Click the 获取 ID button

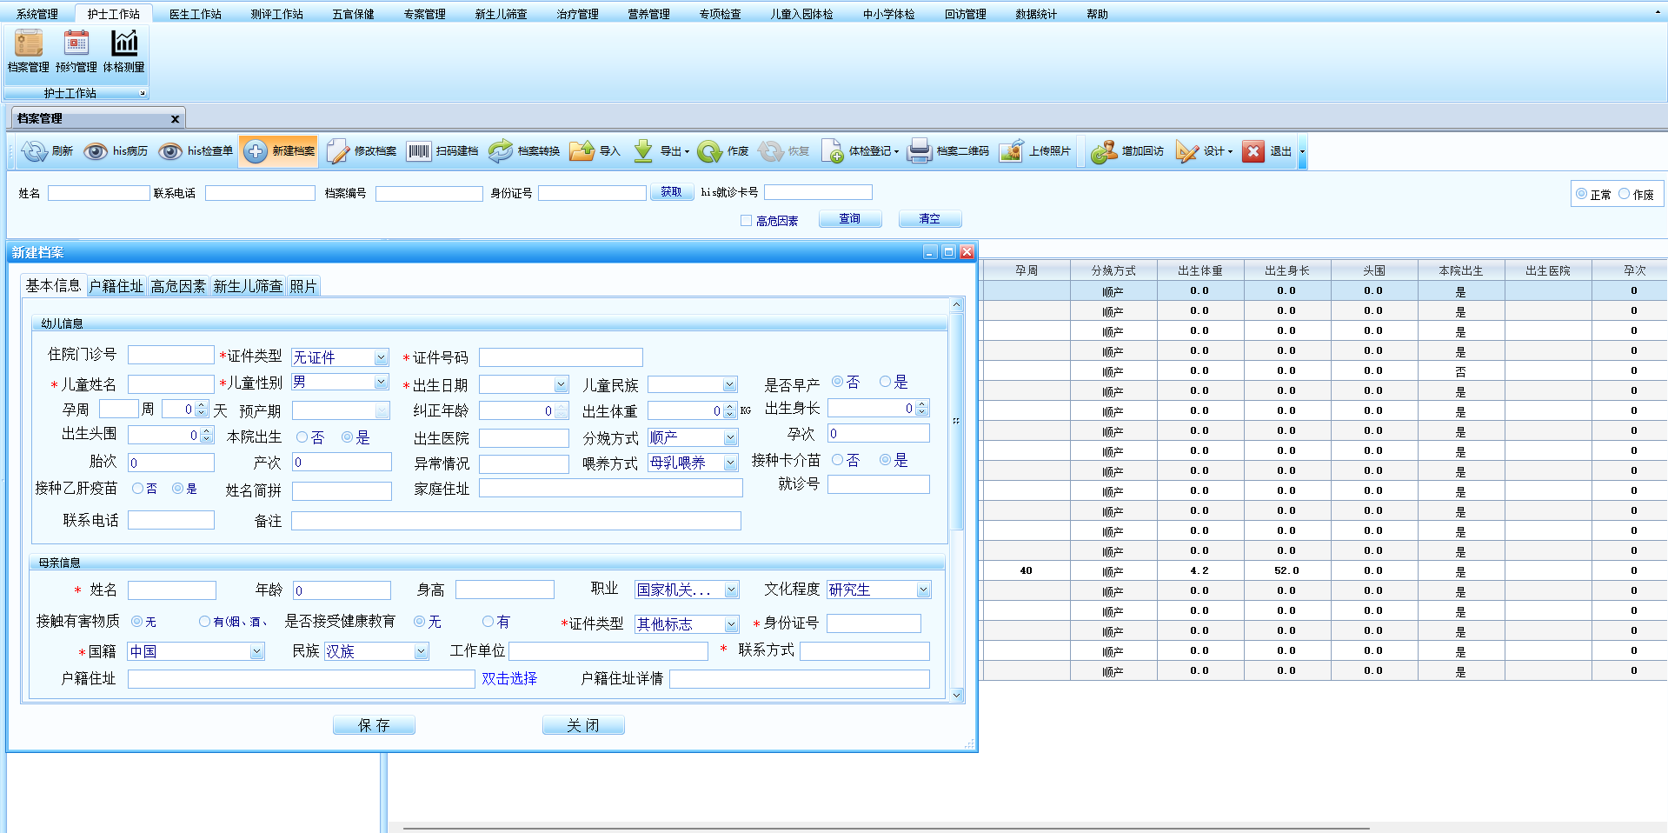pos(671,192)
